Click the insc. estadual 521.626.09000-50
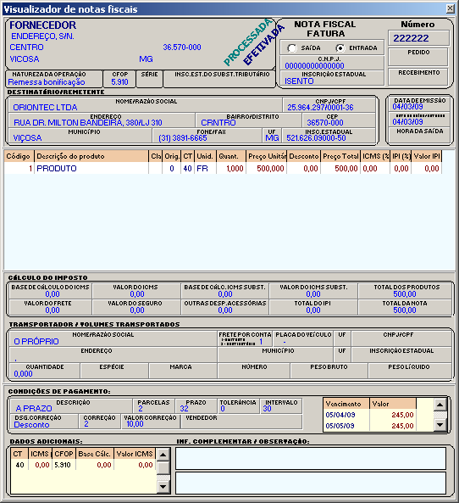The image size is (459, 503). 316,138
